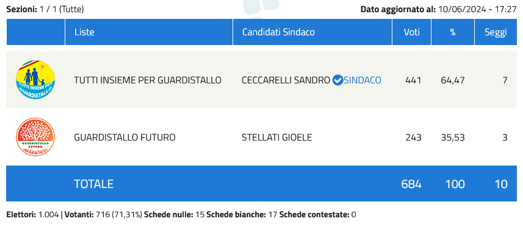Click the Voti column header
This screenshot has height=227, width=523.
click(x=411, y=32)
